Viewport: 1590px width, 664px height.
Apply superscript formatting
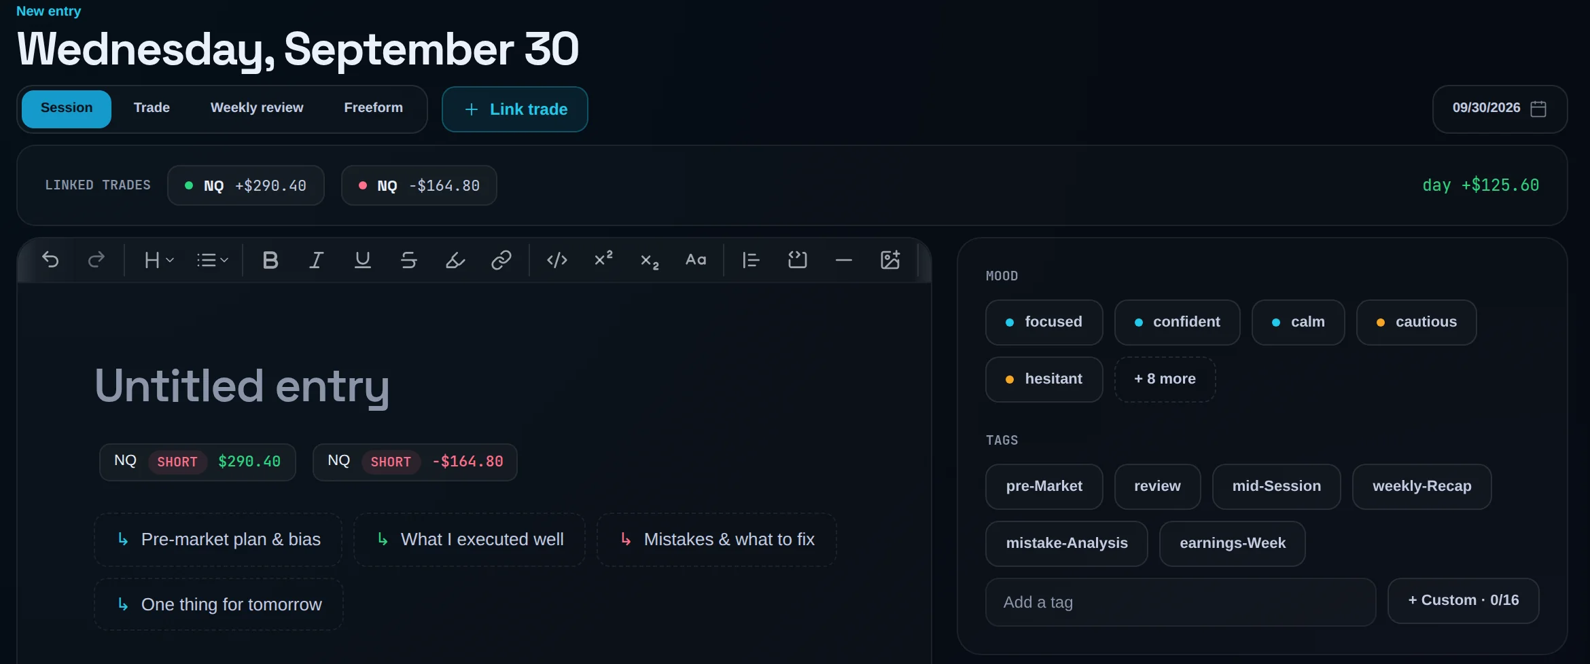point(603,260)
